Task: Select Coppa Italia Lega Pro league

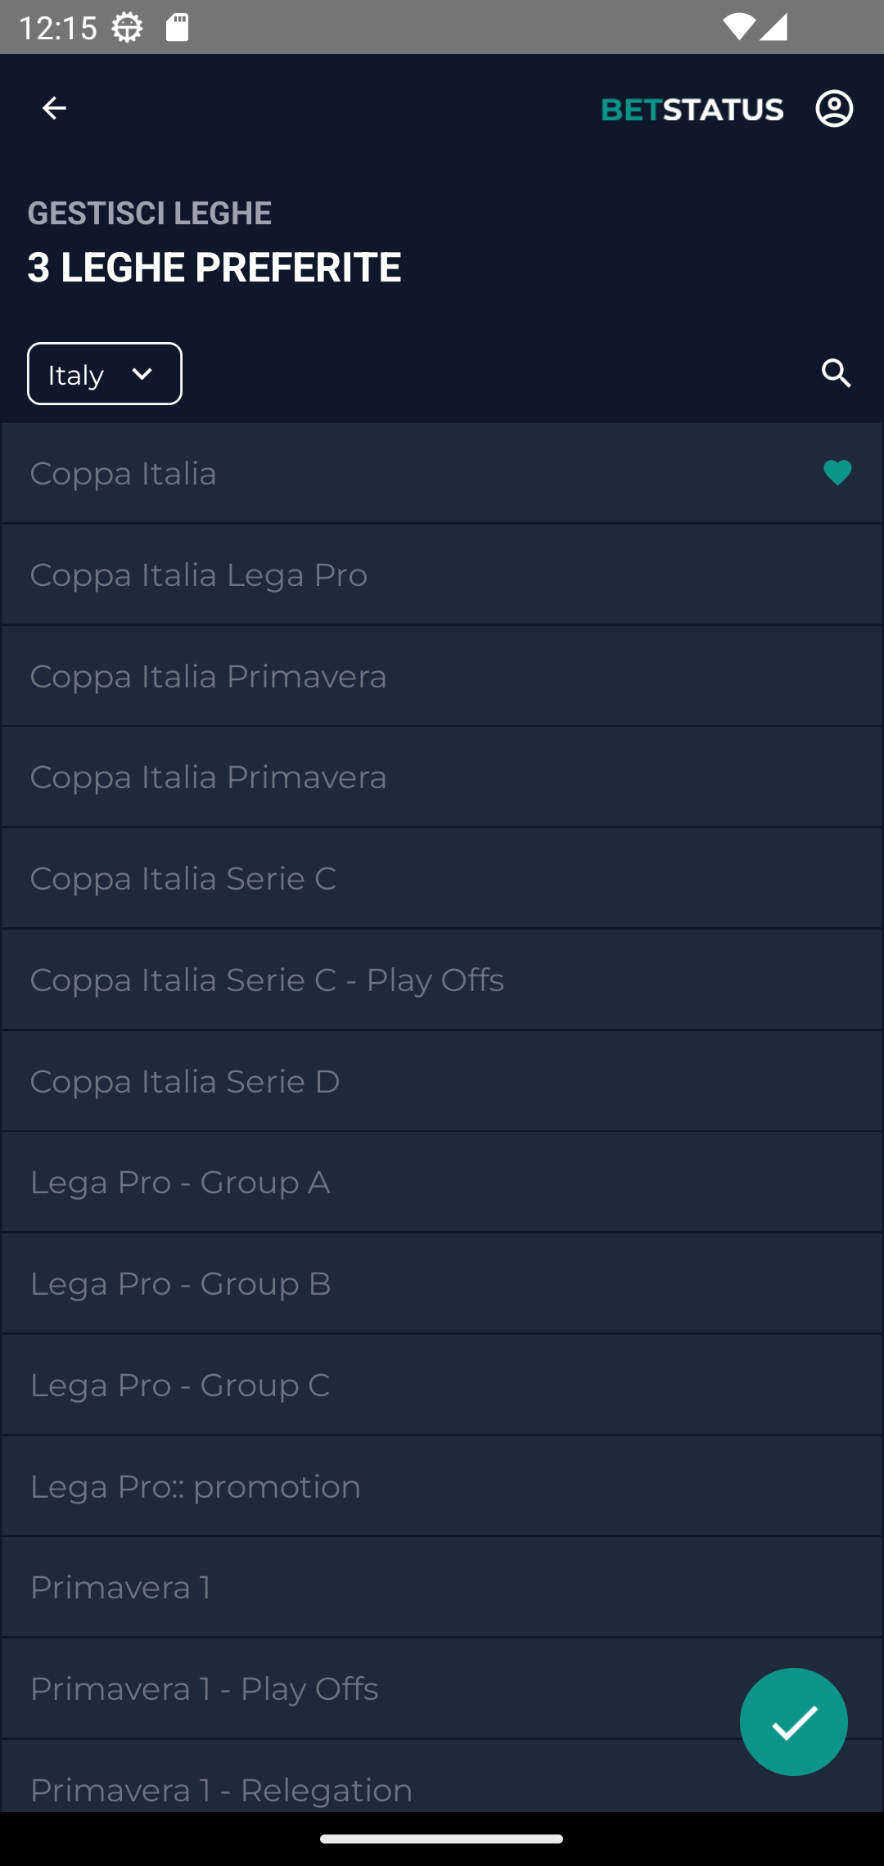Action: click(442, 575)
